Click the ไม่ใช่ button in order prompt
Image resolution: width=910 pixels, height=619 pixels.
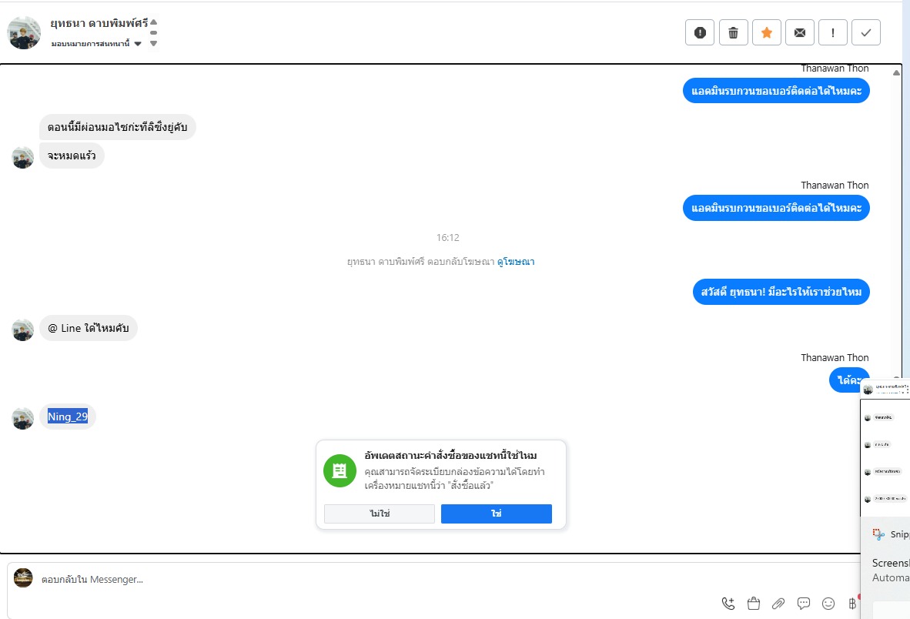[380, 514]
